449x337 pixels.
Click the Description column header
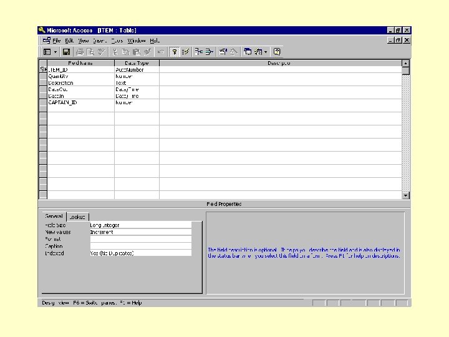281,63
